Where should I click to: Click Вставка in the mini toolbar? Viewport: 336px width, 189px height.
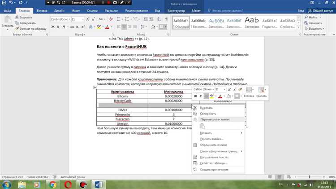(249, 92)
